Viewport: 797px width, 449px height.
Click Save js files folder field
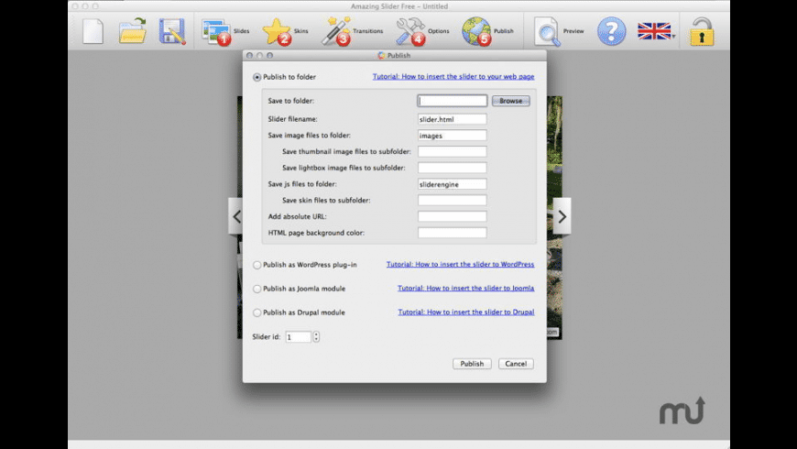point(453,184)
